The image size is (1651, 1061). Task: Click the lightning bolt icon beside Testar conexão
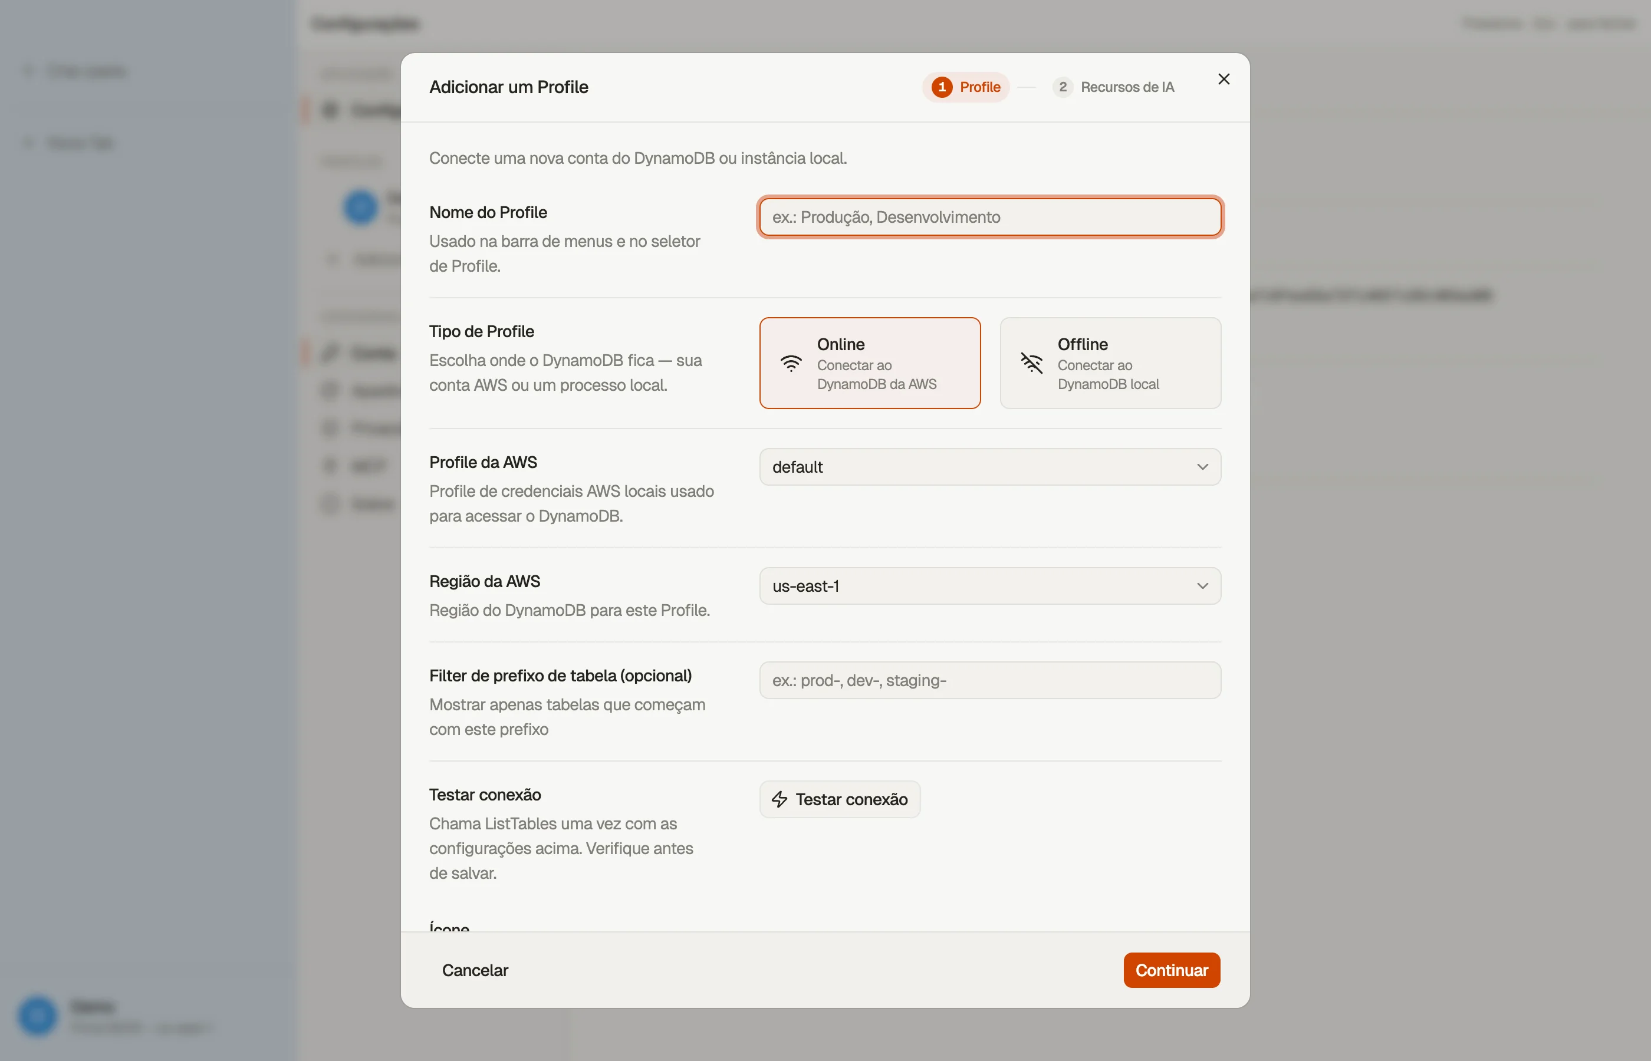click(780, 799)
